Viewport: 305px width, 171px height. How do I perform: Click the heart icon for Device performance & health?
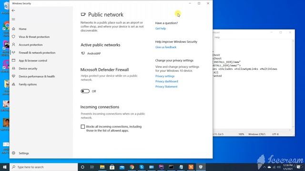[13, 76]
